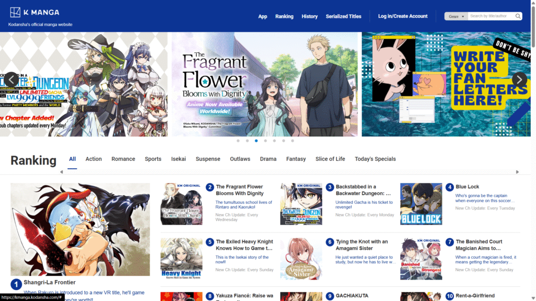Click Log in/Create Account
Screen dimensions: 536x301
(403, 16)
